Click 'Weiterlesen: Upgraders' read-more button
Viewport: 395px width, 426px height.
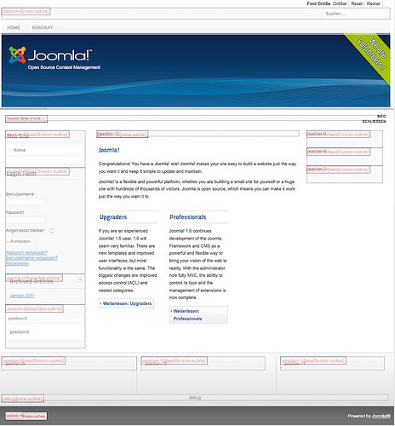(x=127, y=303)
